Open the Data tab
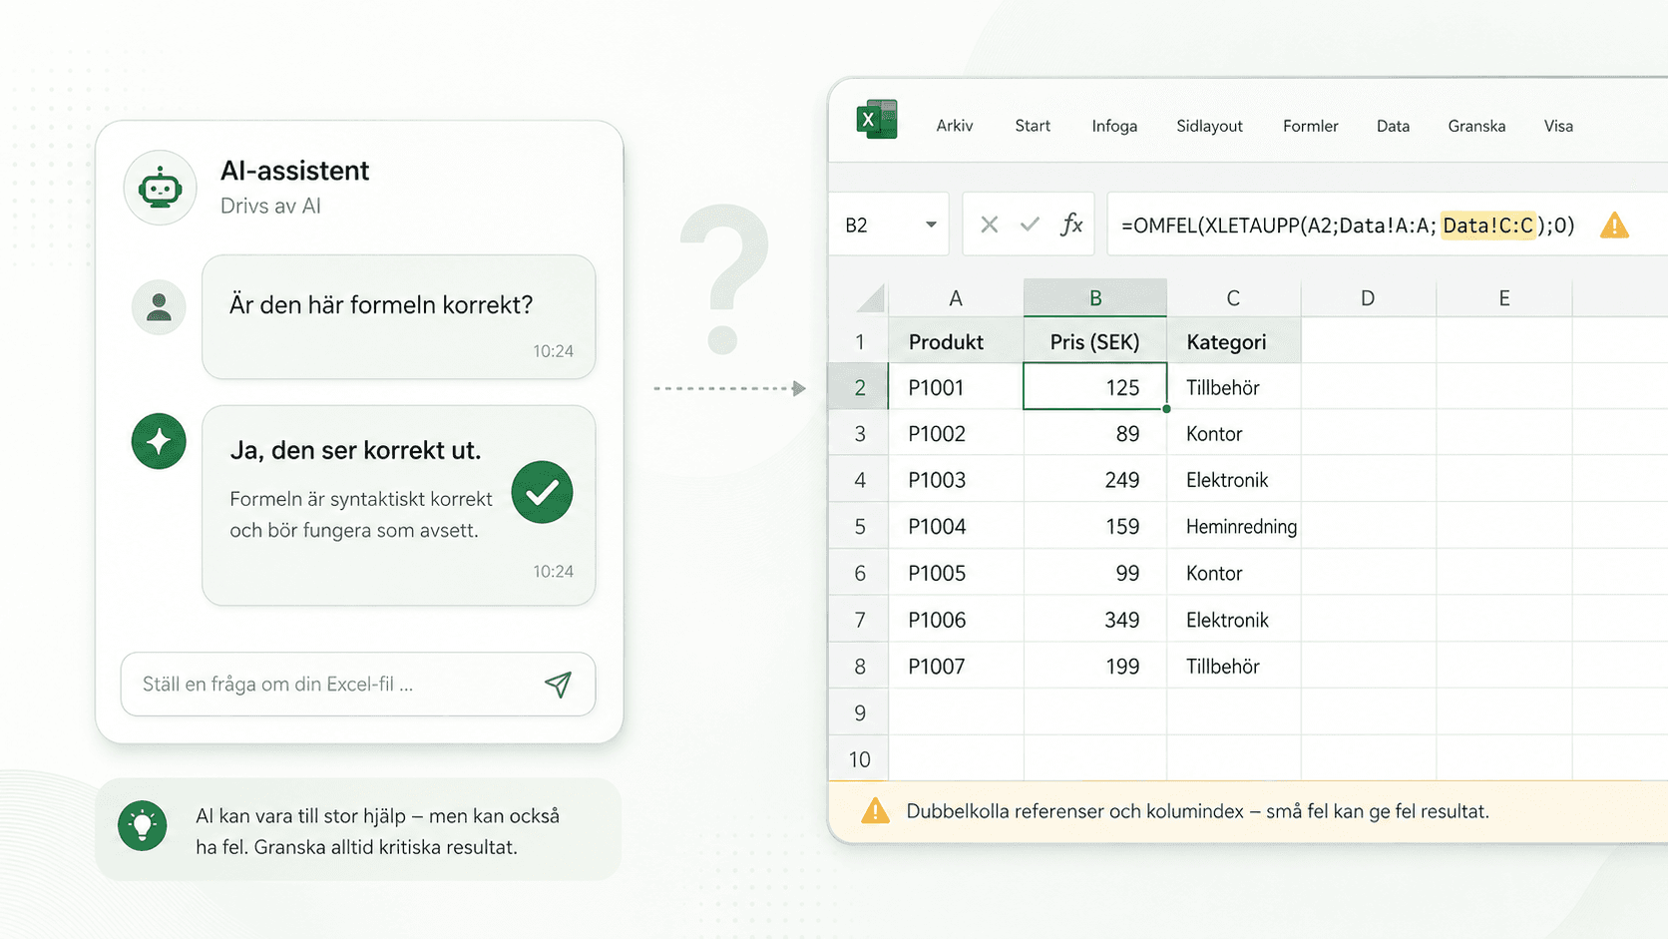 point(1393,126)
